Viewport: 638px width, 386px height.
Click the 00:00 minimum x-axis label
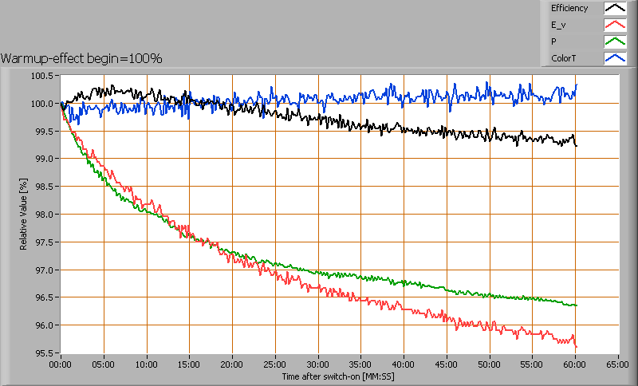click(61, 364)
